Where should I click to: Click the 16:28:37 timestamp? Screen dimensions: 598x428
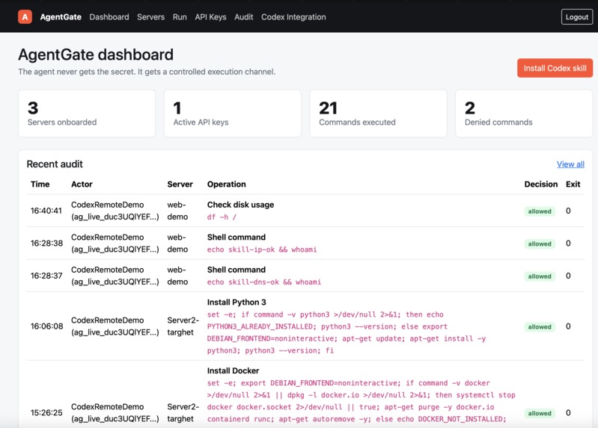[46, 276]
